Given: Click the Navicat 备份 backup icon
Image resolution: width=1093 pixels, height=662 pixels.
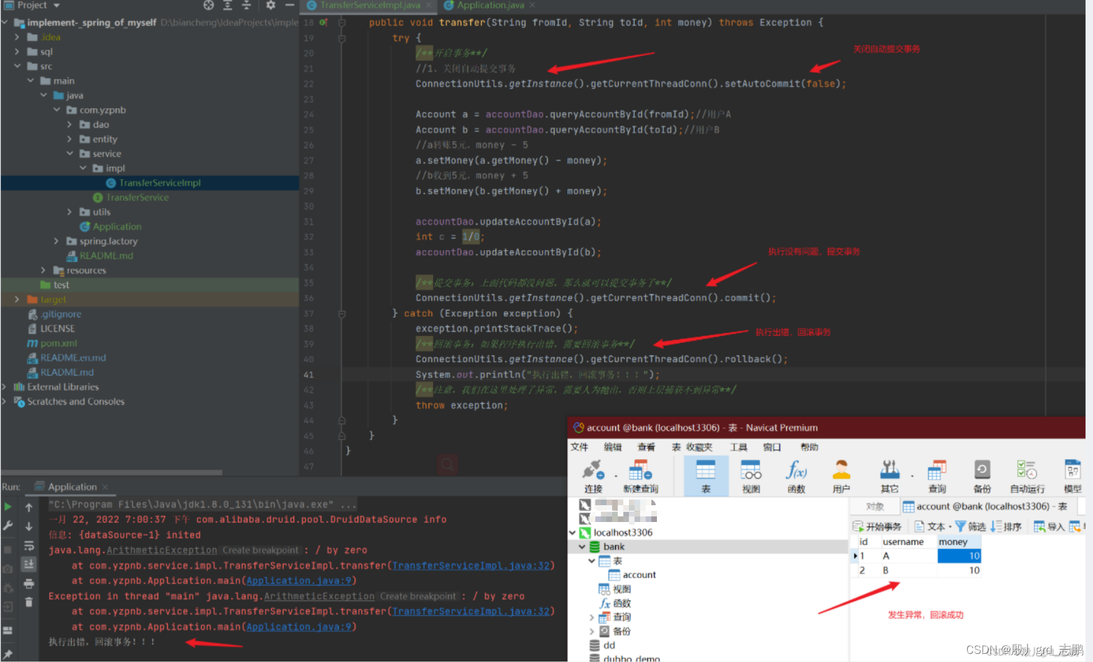Looking at the screenshot, I should pyautogui.click(x=982, y=476).
